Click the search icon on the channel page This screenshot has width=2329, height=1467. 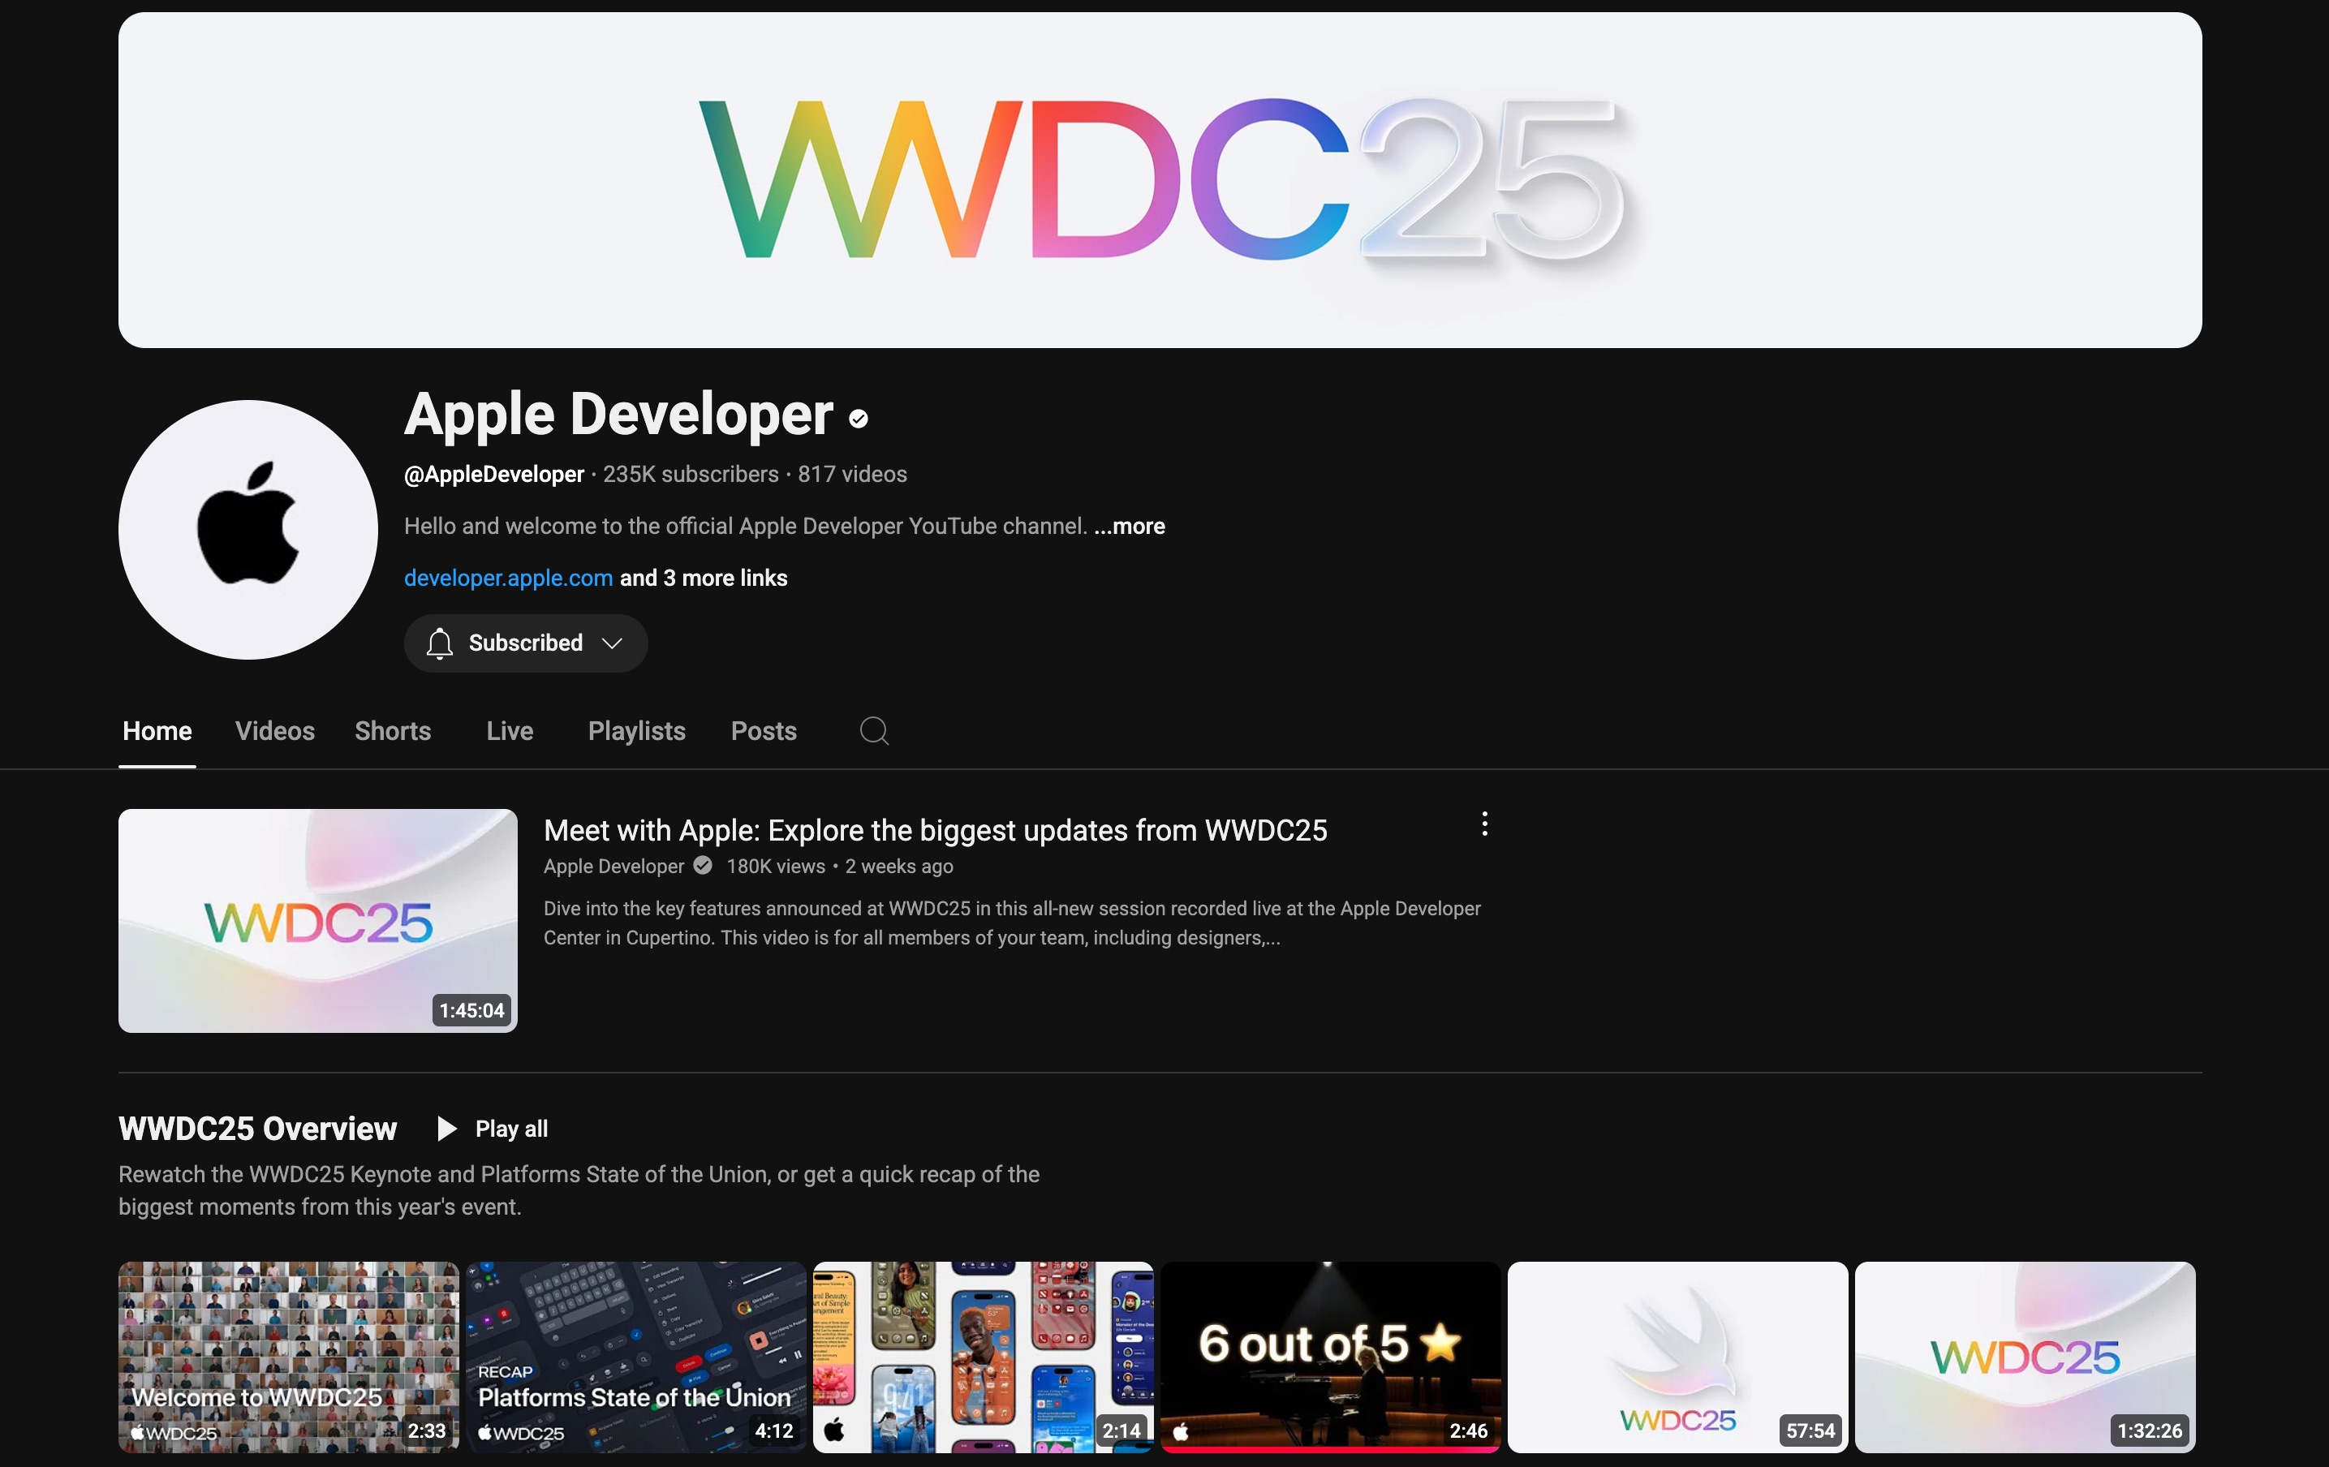[873, 731]
